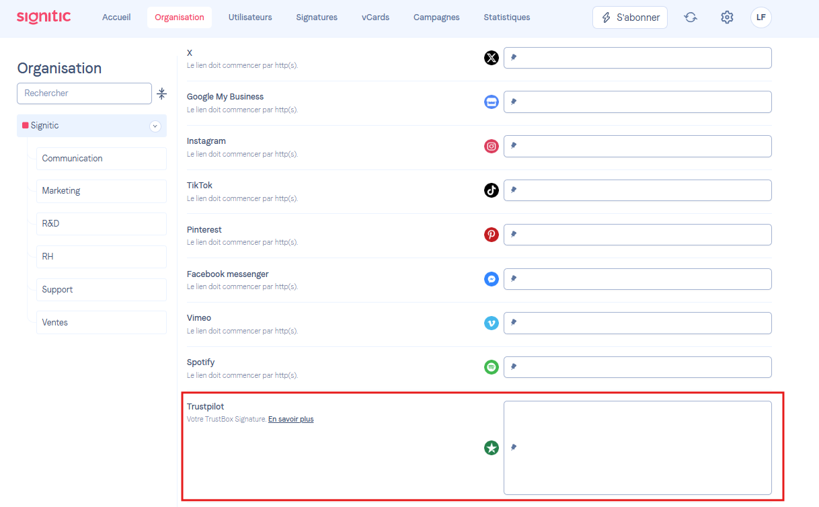
Task: Click the X social network icon
Action: (x=492, y=58)
